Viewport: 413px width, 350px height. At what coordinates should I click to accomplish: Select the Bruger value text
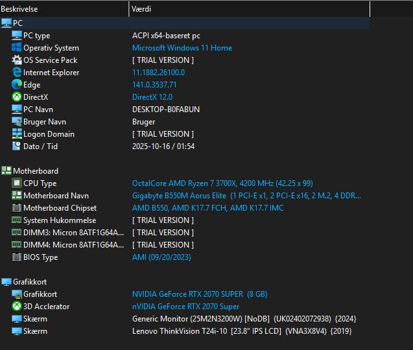click(143, 122)
